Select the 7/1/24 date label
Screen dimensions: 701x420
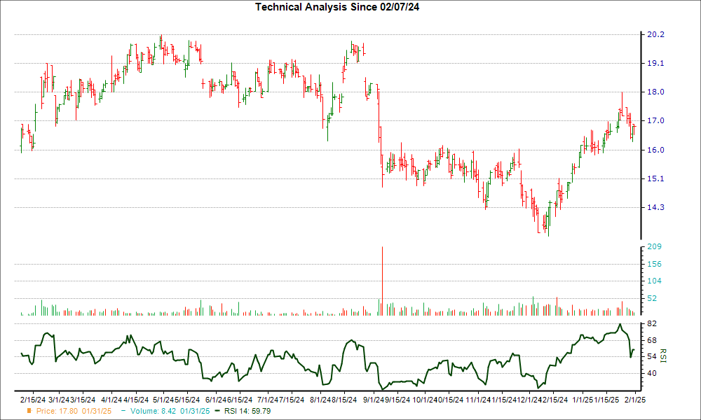[267, 400]
